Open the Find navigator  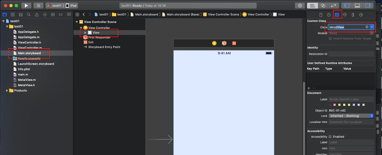pos(29,14)
